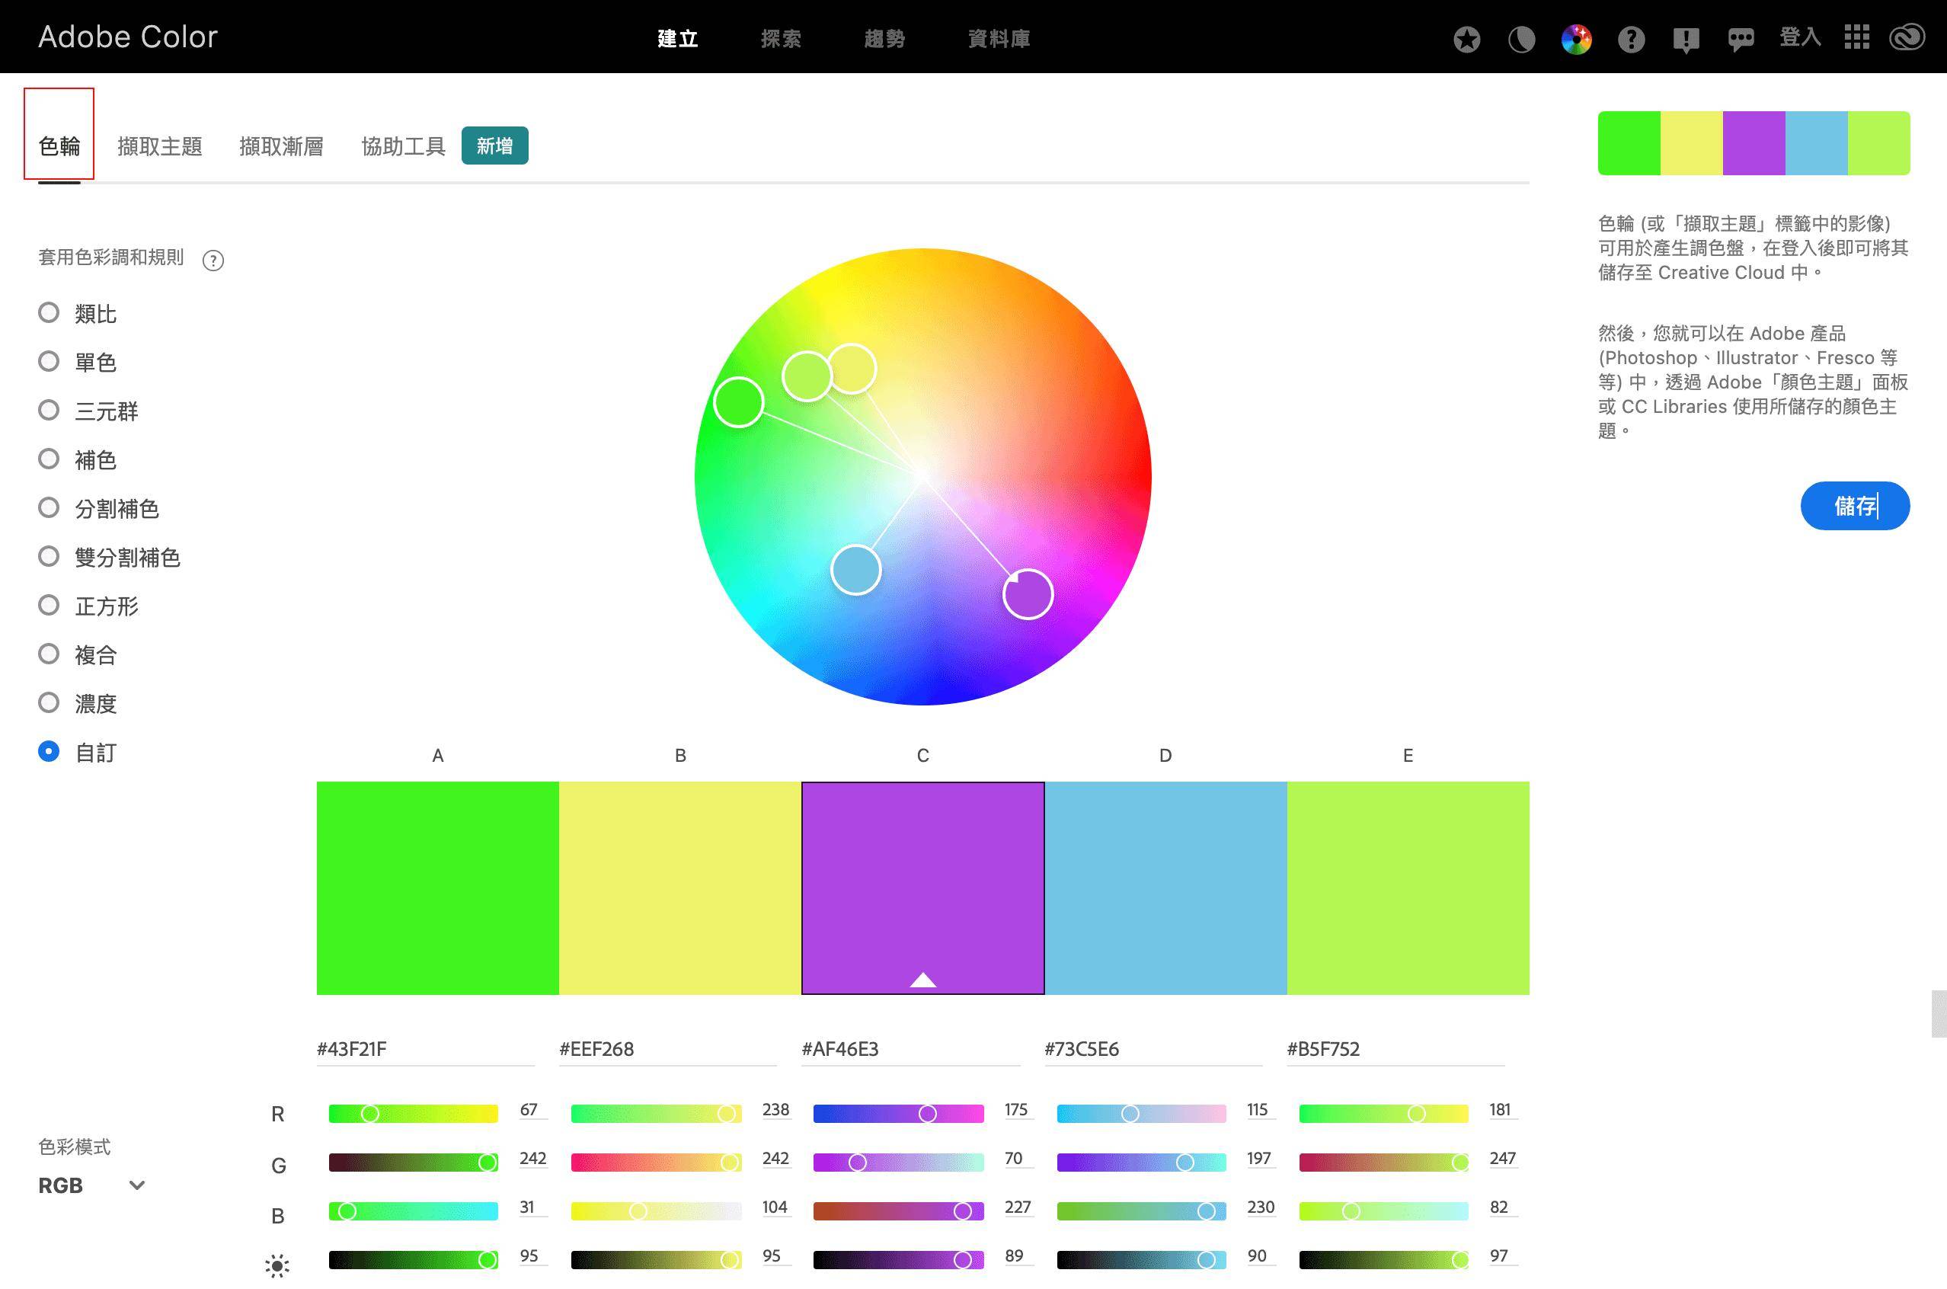Toggle dark mode moon icon
The width and height of the screenshot is (1947, 1289).
pos(1521,39)
